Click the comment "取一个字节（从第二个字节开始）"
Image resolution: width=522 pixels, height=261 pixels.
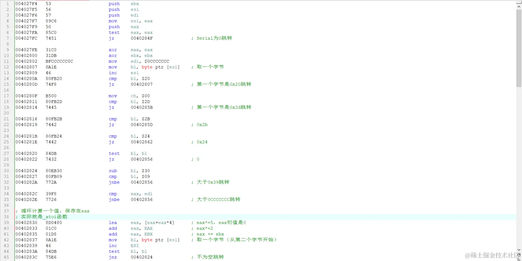pyautogui.click(x=236, y=240)
